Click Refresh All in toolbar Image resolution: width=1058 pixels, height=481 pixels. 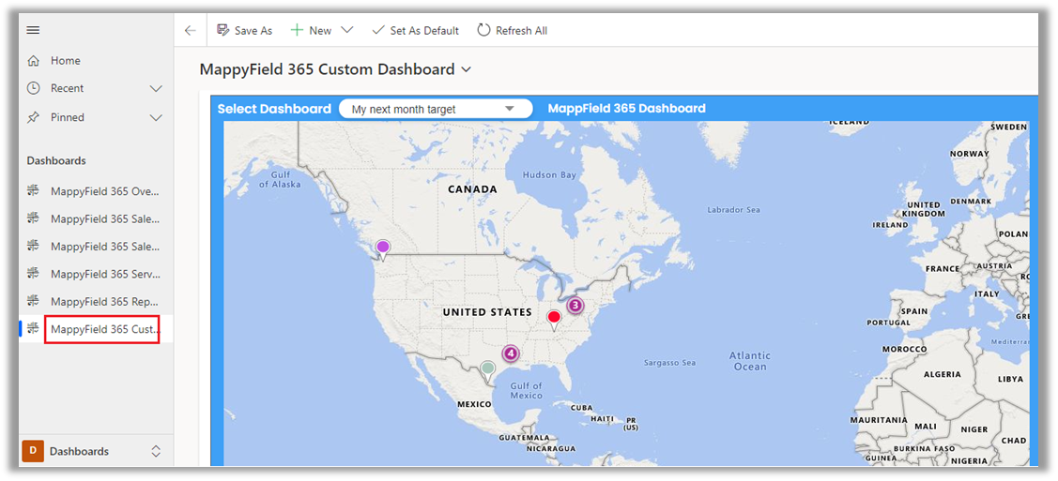512,30
